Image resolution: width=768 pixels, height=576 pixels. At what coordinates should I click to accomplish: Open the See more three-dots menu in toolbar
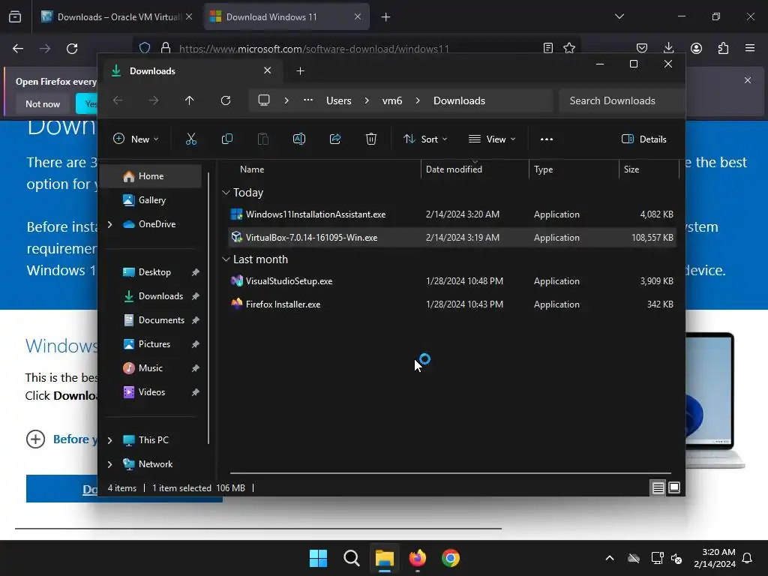[x=547, y=139]
